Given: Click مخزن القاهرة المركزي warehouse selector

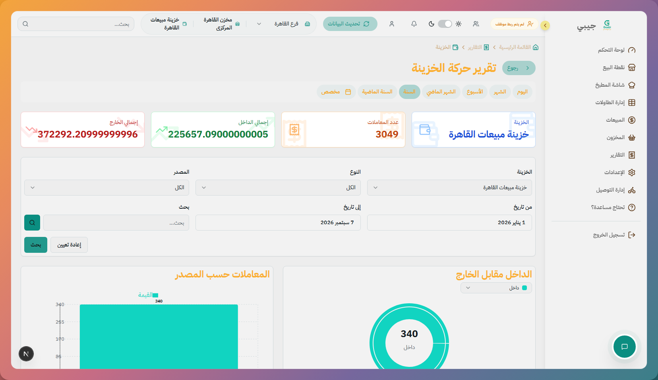Looking at the screenshot, I should click(x=221, y=24).
